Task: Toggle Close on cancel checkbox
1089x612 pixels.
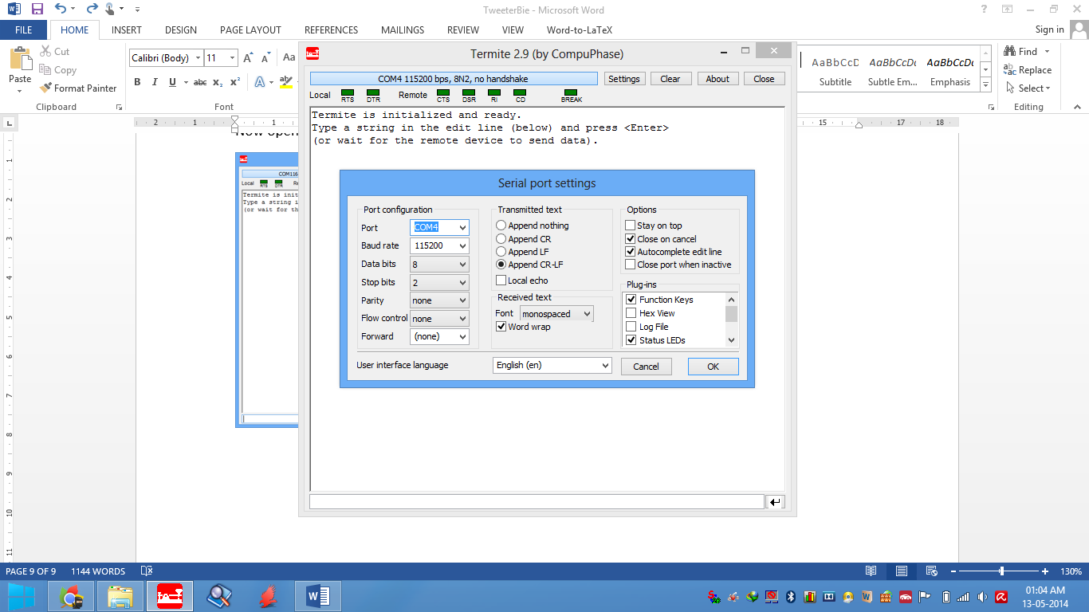Action: tap(631, 238)
